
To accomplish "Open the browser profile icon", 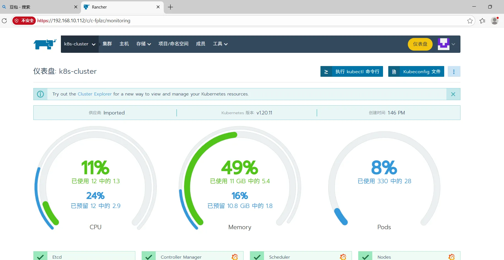I will coord(495,21).
